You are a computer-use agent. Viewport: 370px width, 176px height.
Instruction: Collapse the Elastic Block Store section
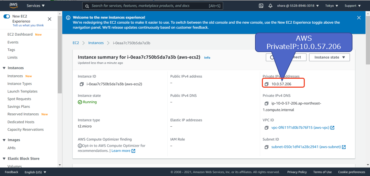[x=4, y=159]
